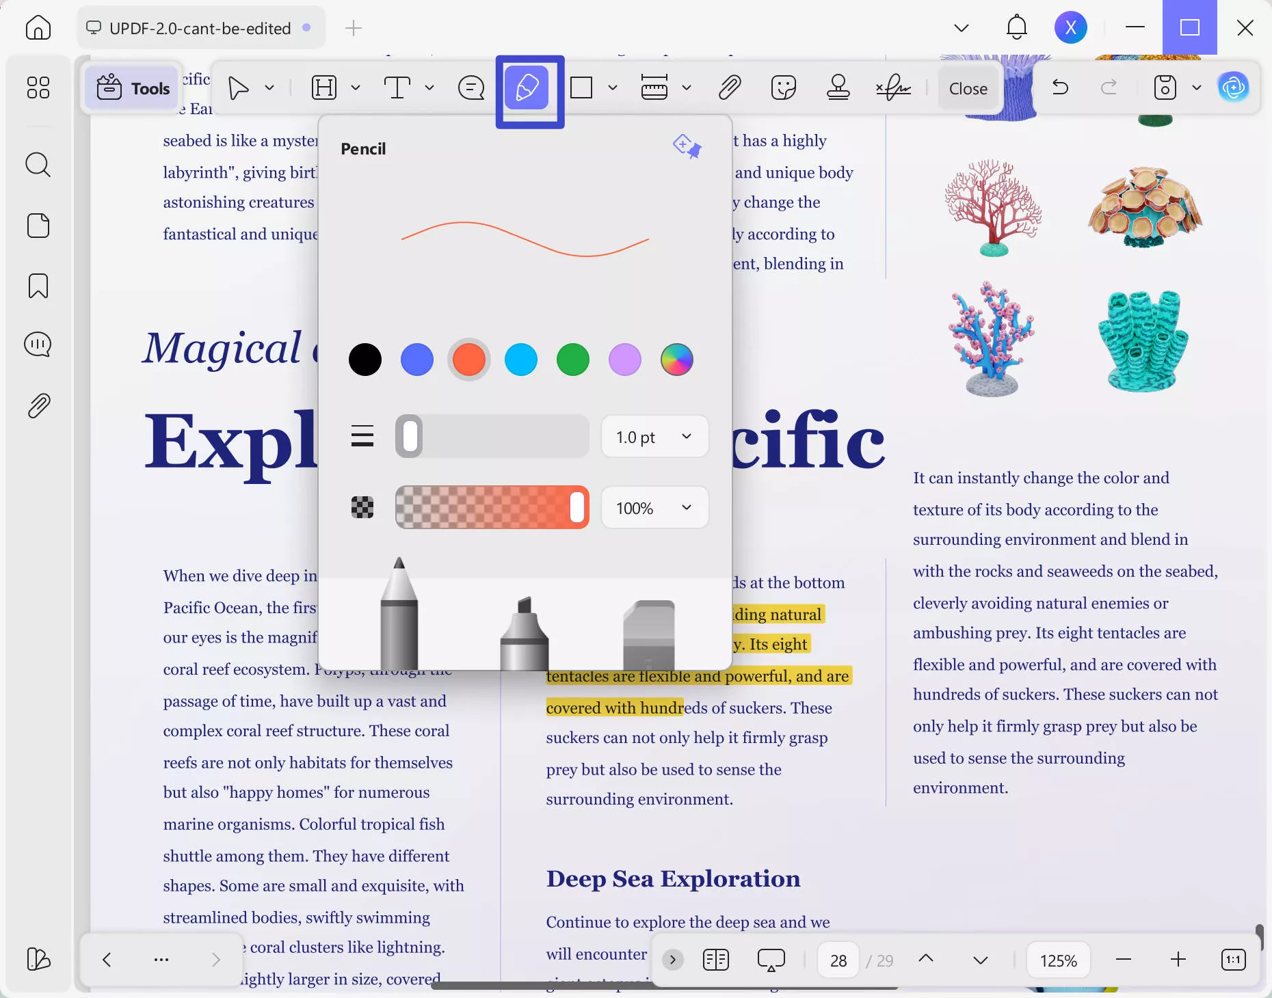Undo the last action
The image size is (1272, 998).
click(x=1061, y=87)
